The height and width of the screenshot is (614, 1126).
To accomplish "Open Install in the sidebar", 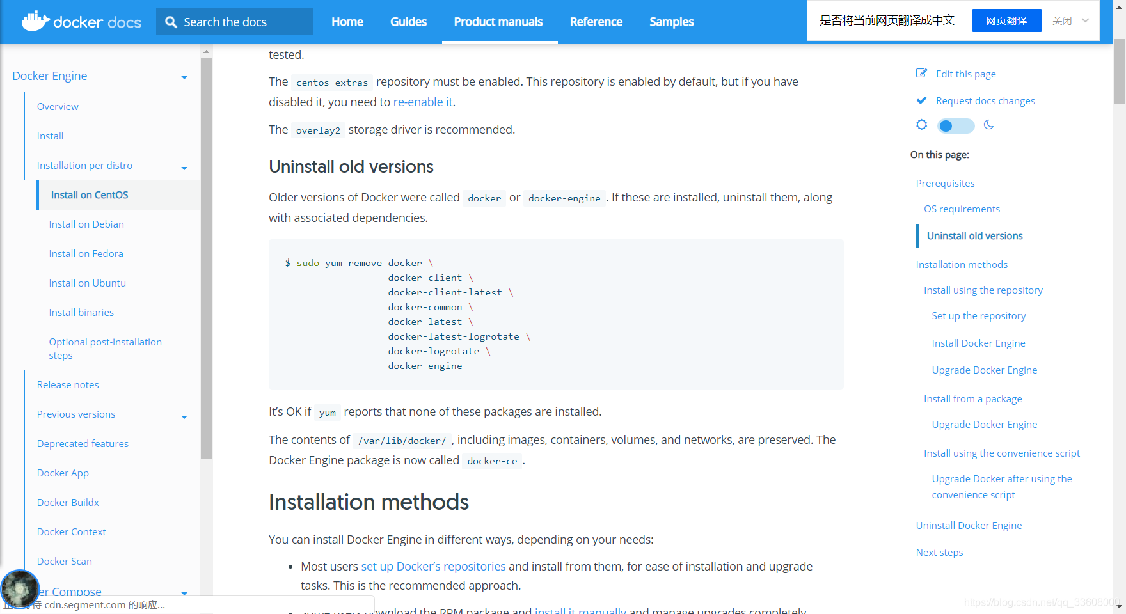I will coord(50,136).
